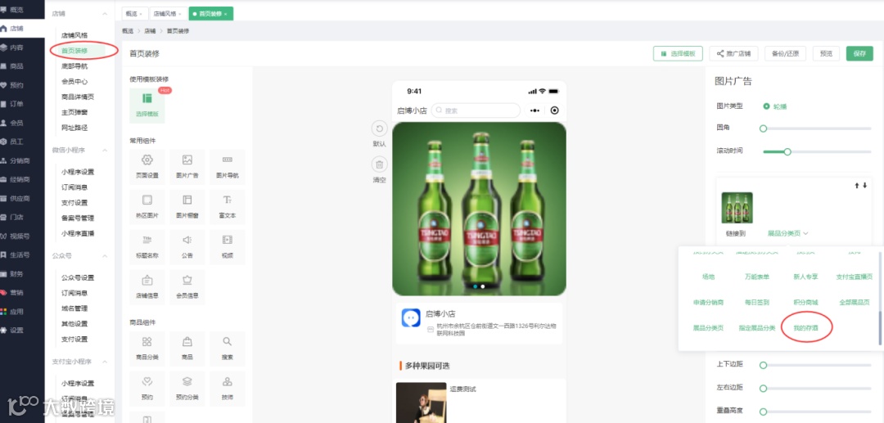Image resolution: width=884 pixels, height=423 pixels.
Task: Click the search field in phone preview
Action: (x=476, y=110)
